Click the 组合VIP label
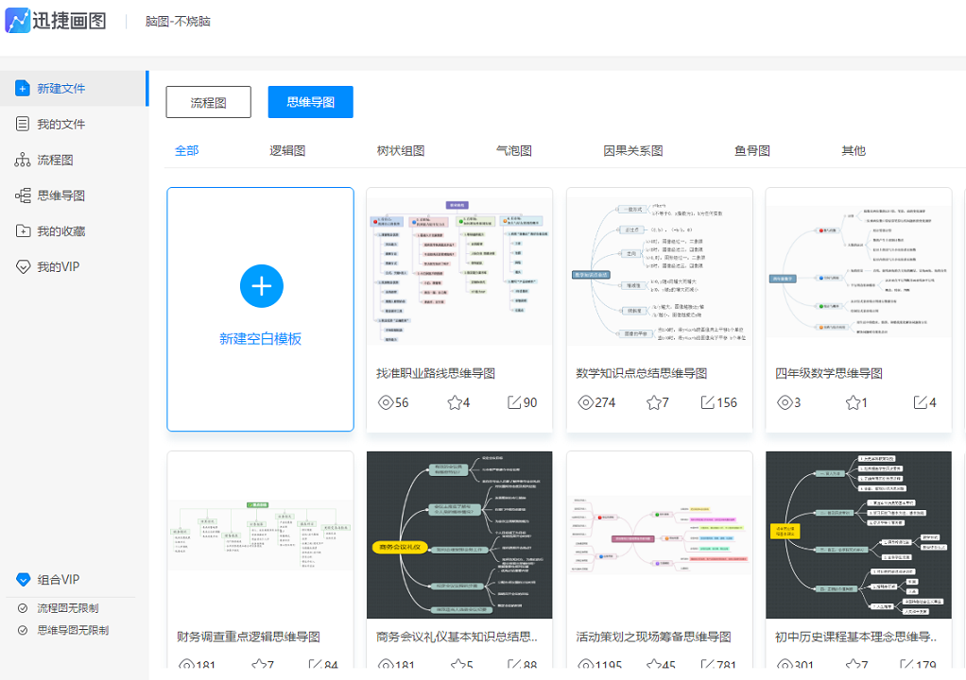 click(58, 580)
